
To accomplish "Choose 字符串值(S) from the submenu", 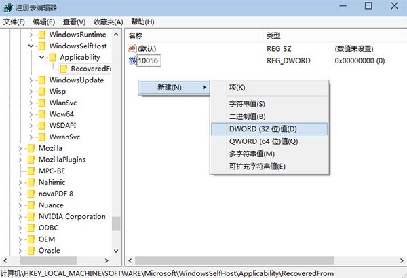I will [269, 104].
